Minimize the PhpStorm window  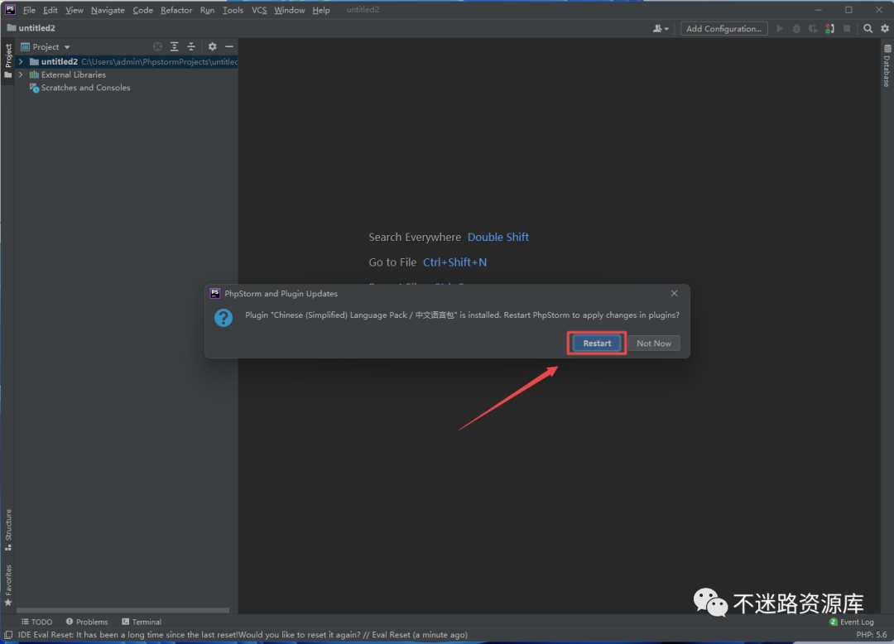click(x=818, y=10)
